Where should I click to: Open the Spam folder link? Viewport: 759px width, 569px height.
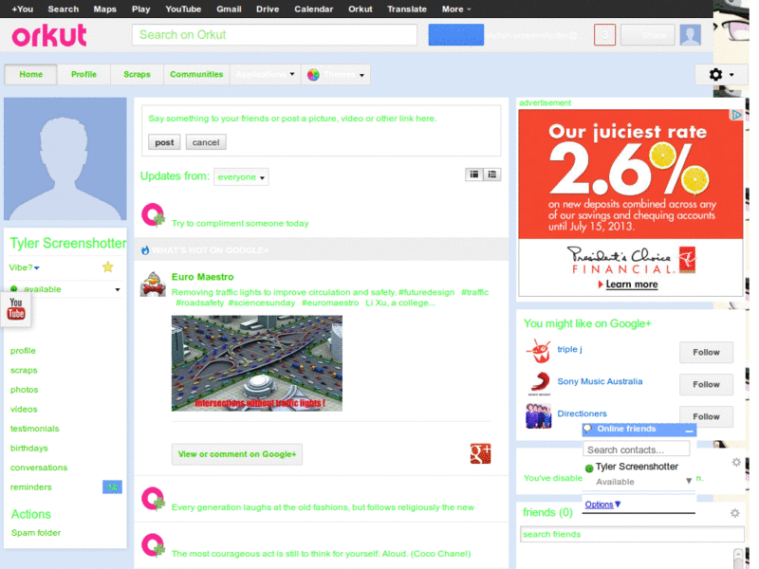coord(36,533)
